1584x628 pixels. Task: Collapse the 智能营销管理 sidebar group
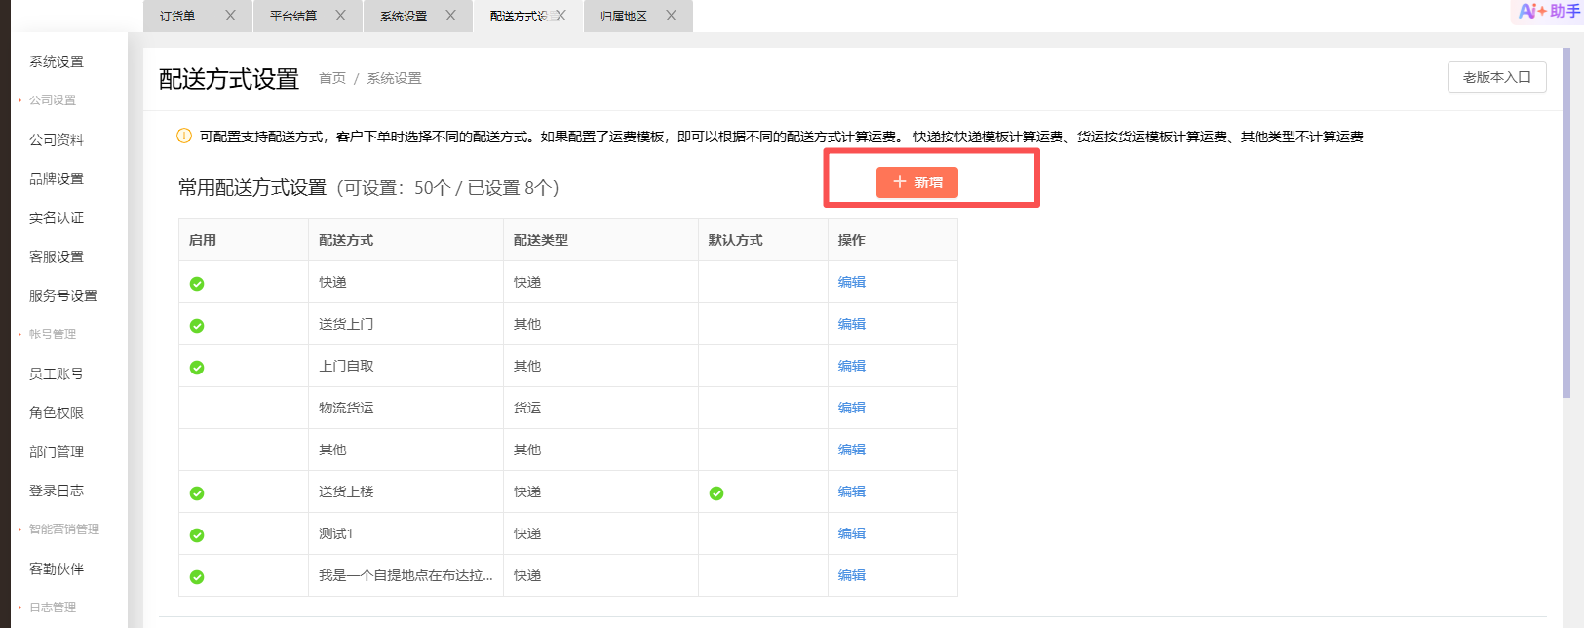[x=64, y=530]
